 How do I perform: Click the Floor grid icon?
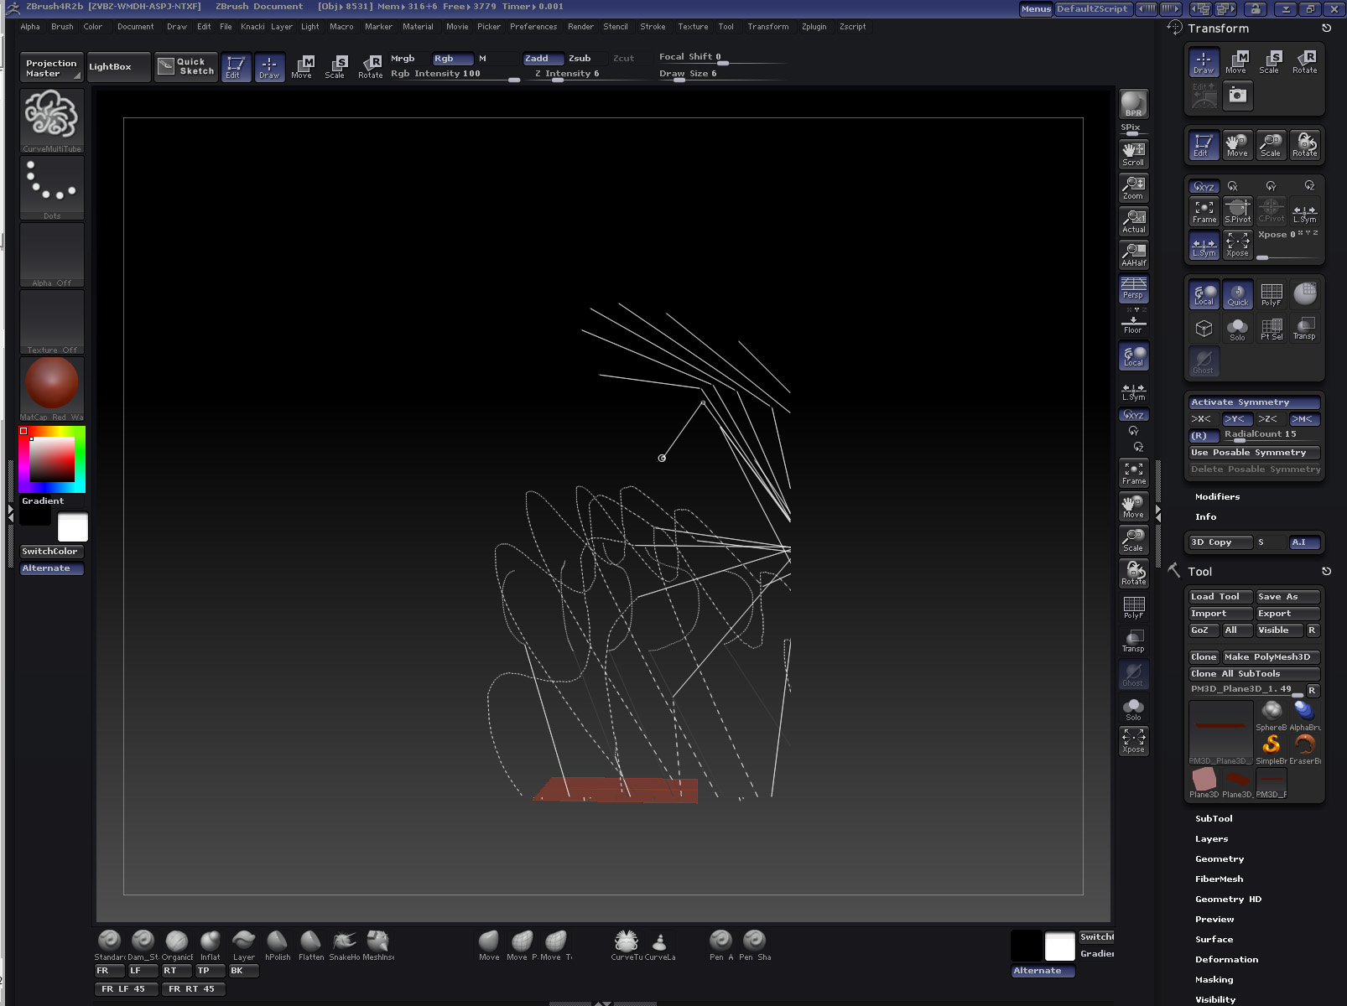(x=1133, y=323)
